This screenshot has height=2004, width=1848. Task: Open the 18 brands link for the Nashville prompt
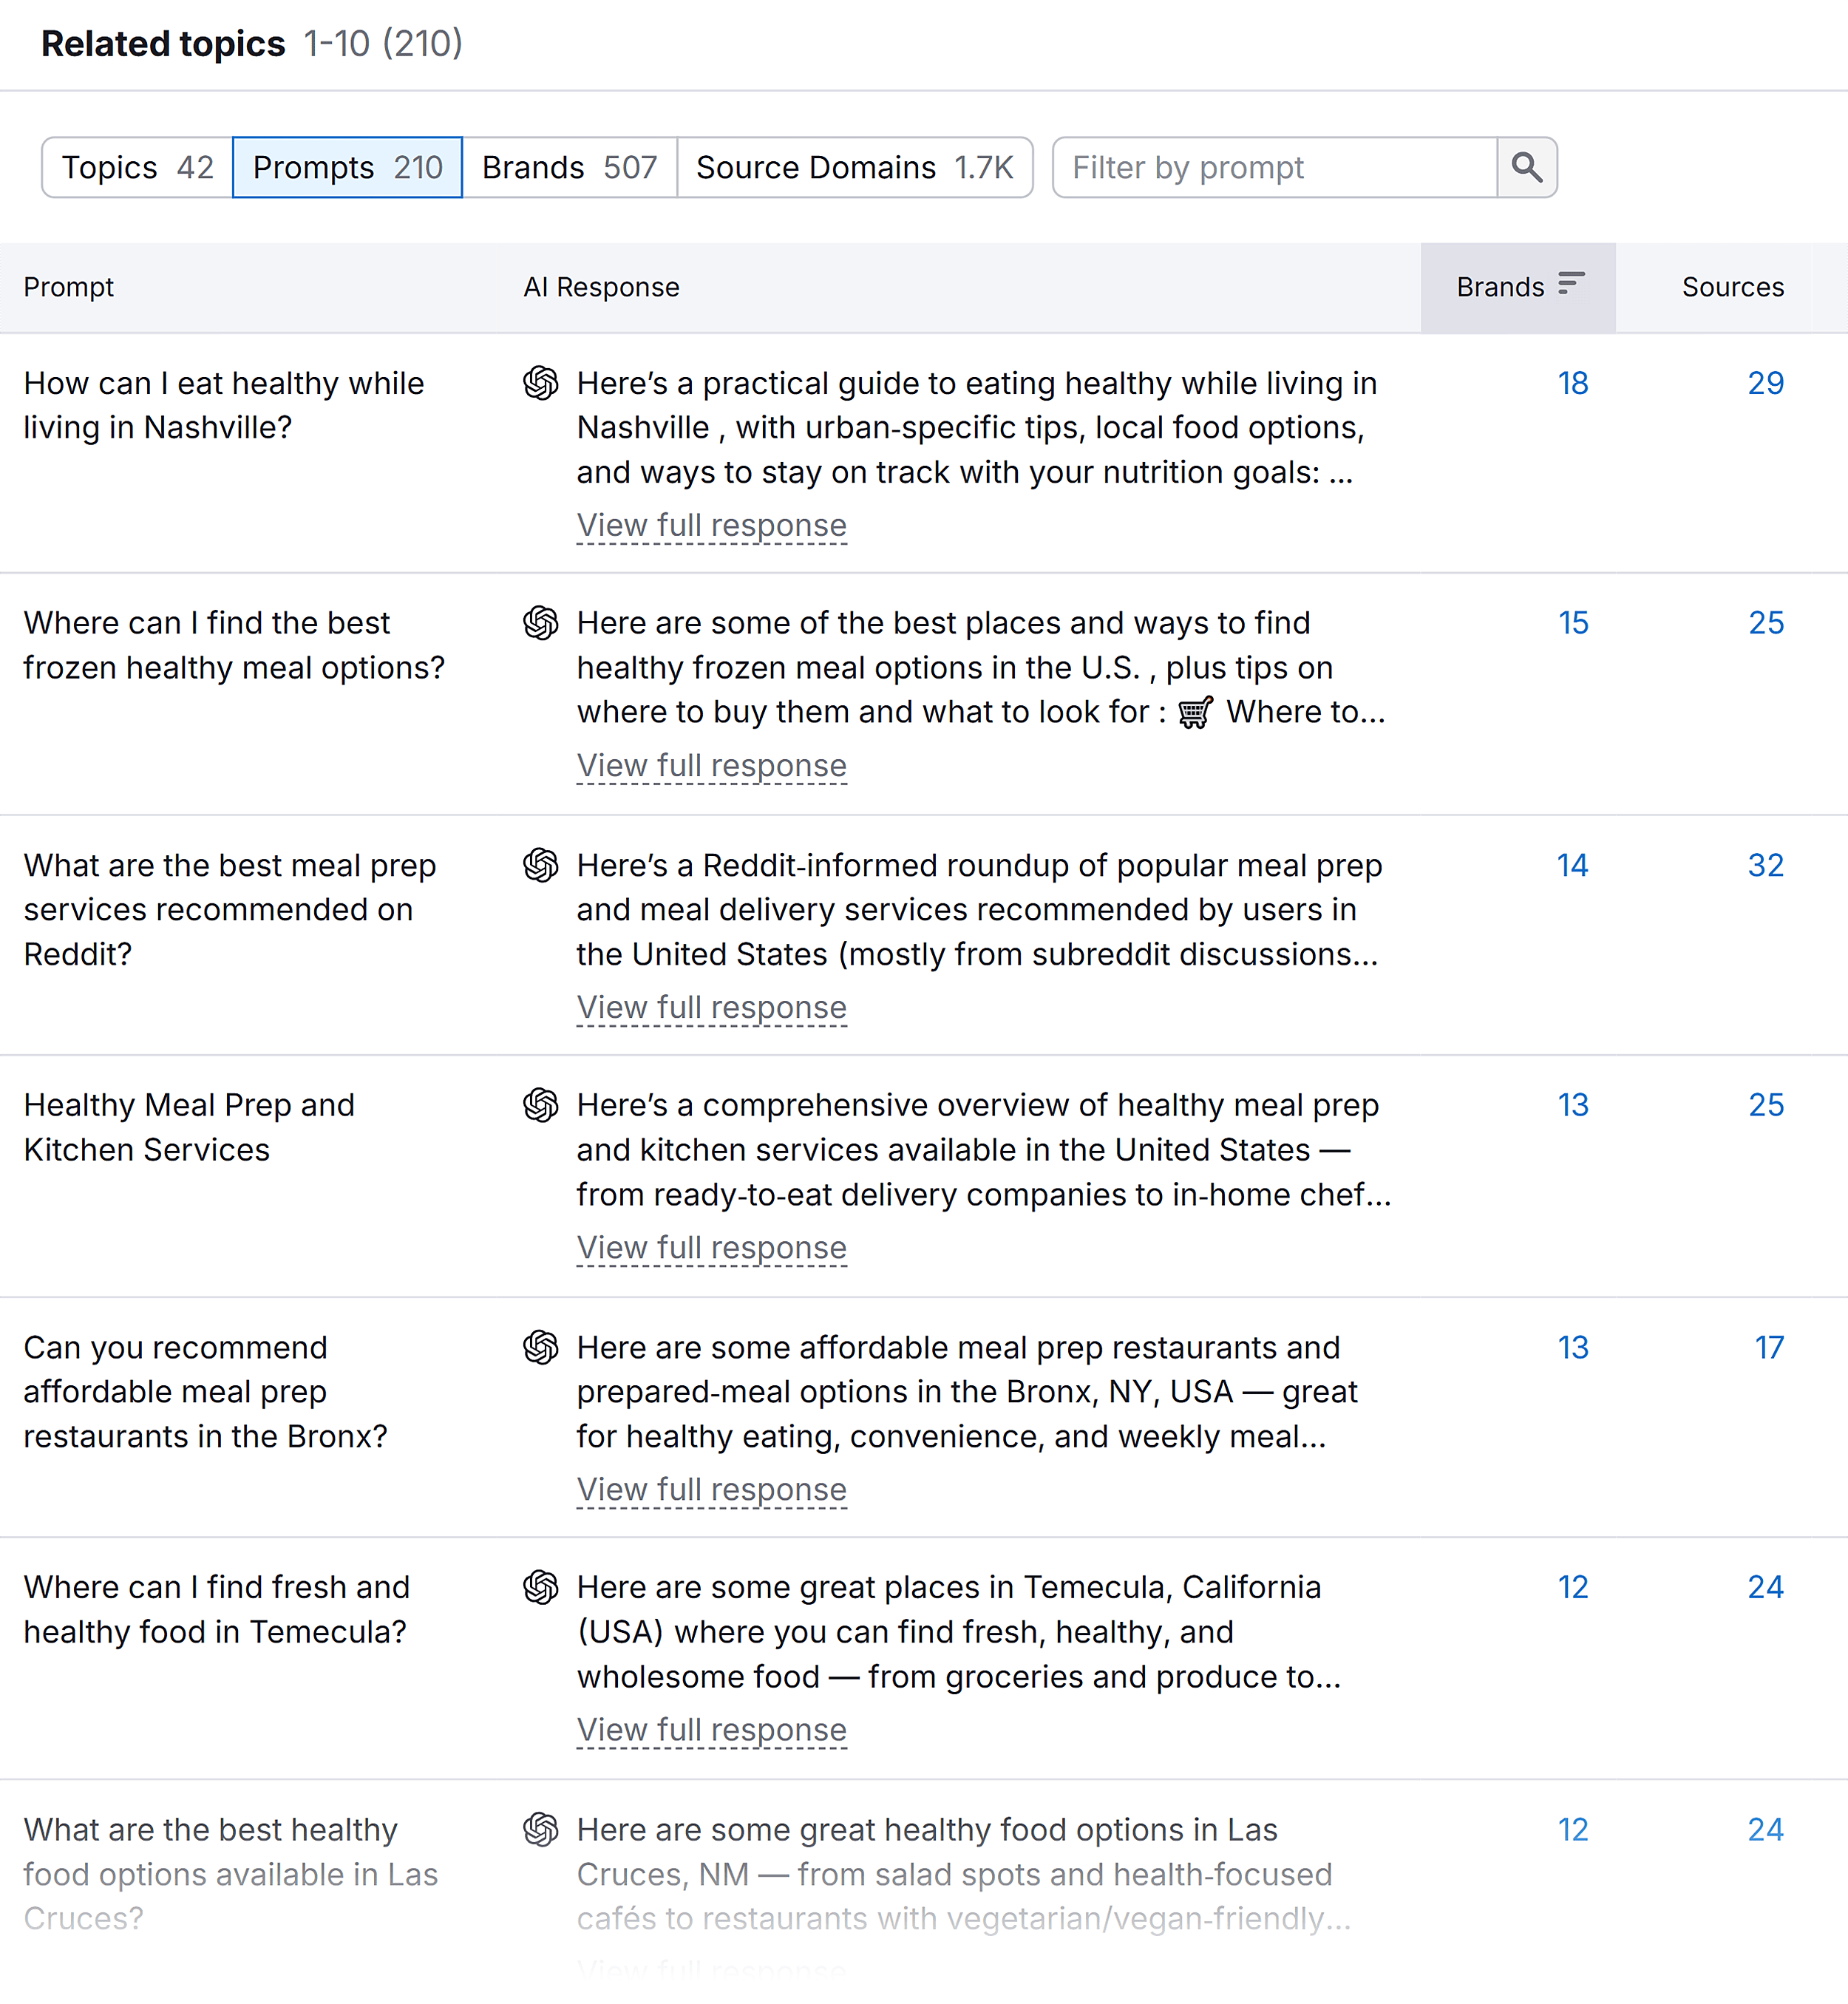(x=1572, y=383)
